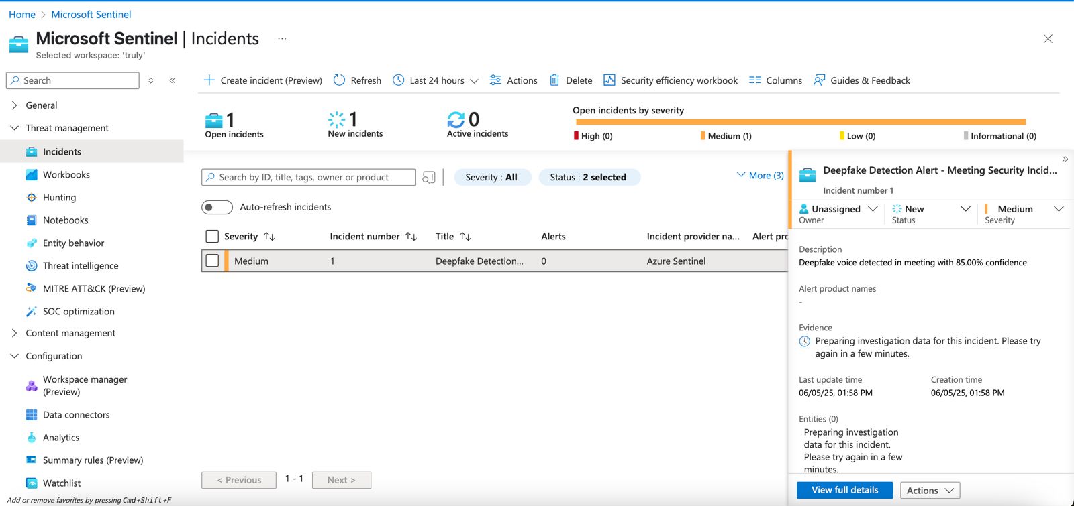
Task: Click the sidebar search expand arrows
Action: 151,80
